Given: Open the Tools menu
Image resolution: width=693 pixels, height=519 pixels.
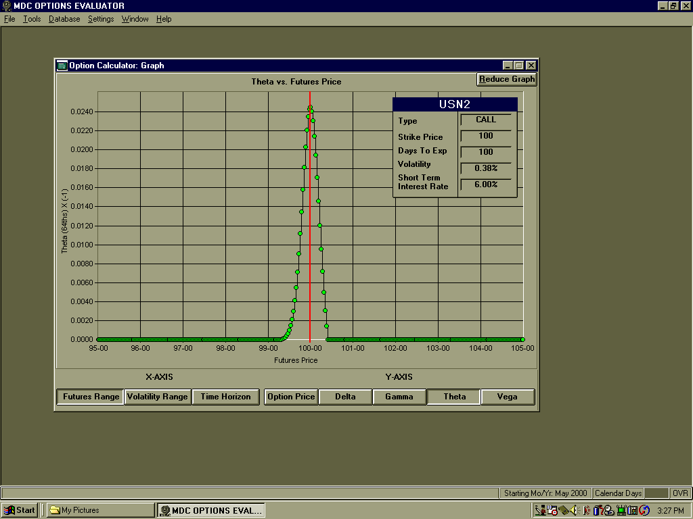Looking at the screenshot, I should pos(32,19).
